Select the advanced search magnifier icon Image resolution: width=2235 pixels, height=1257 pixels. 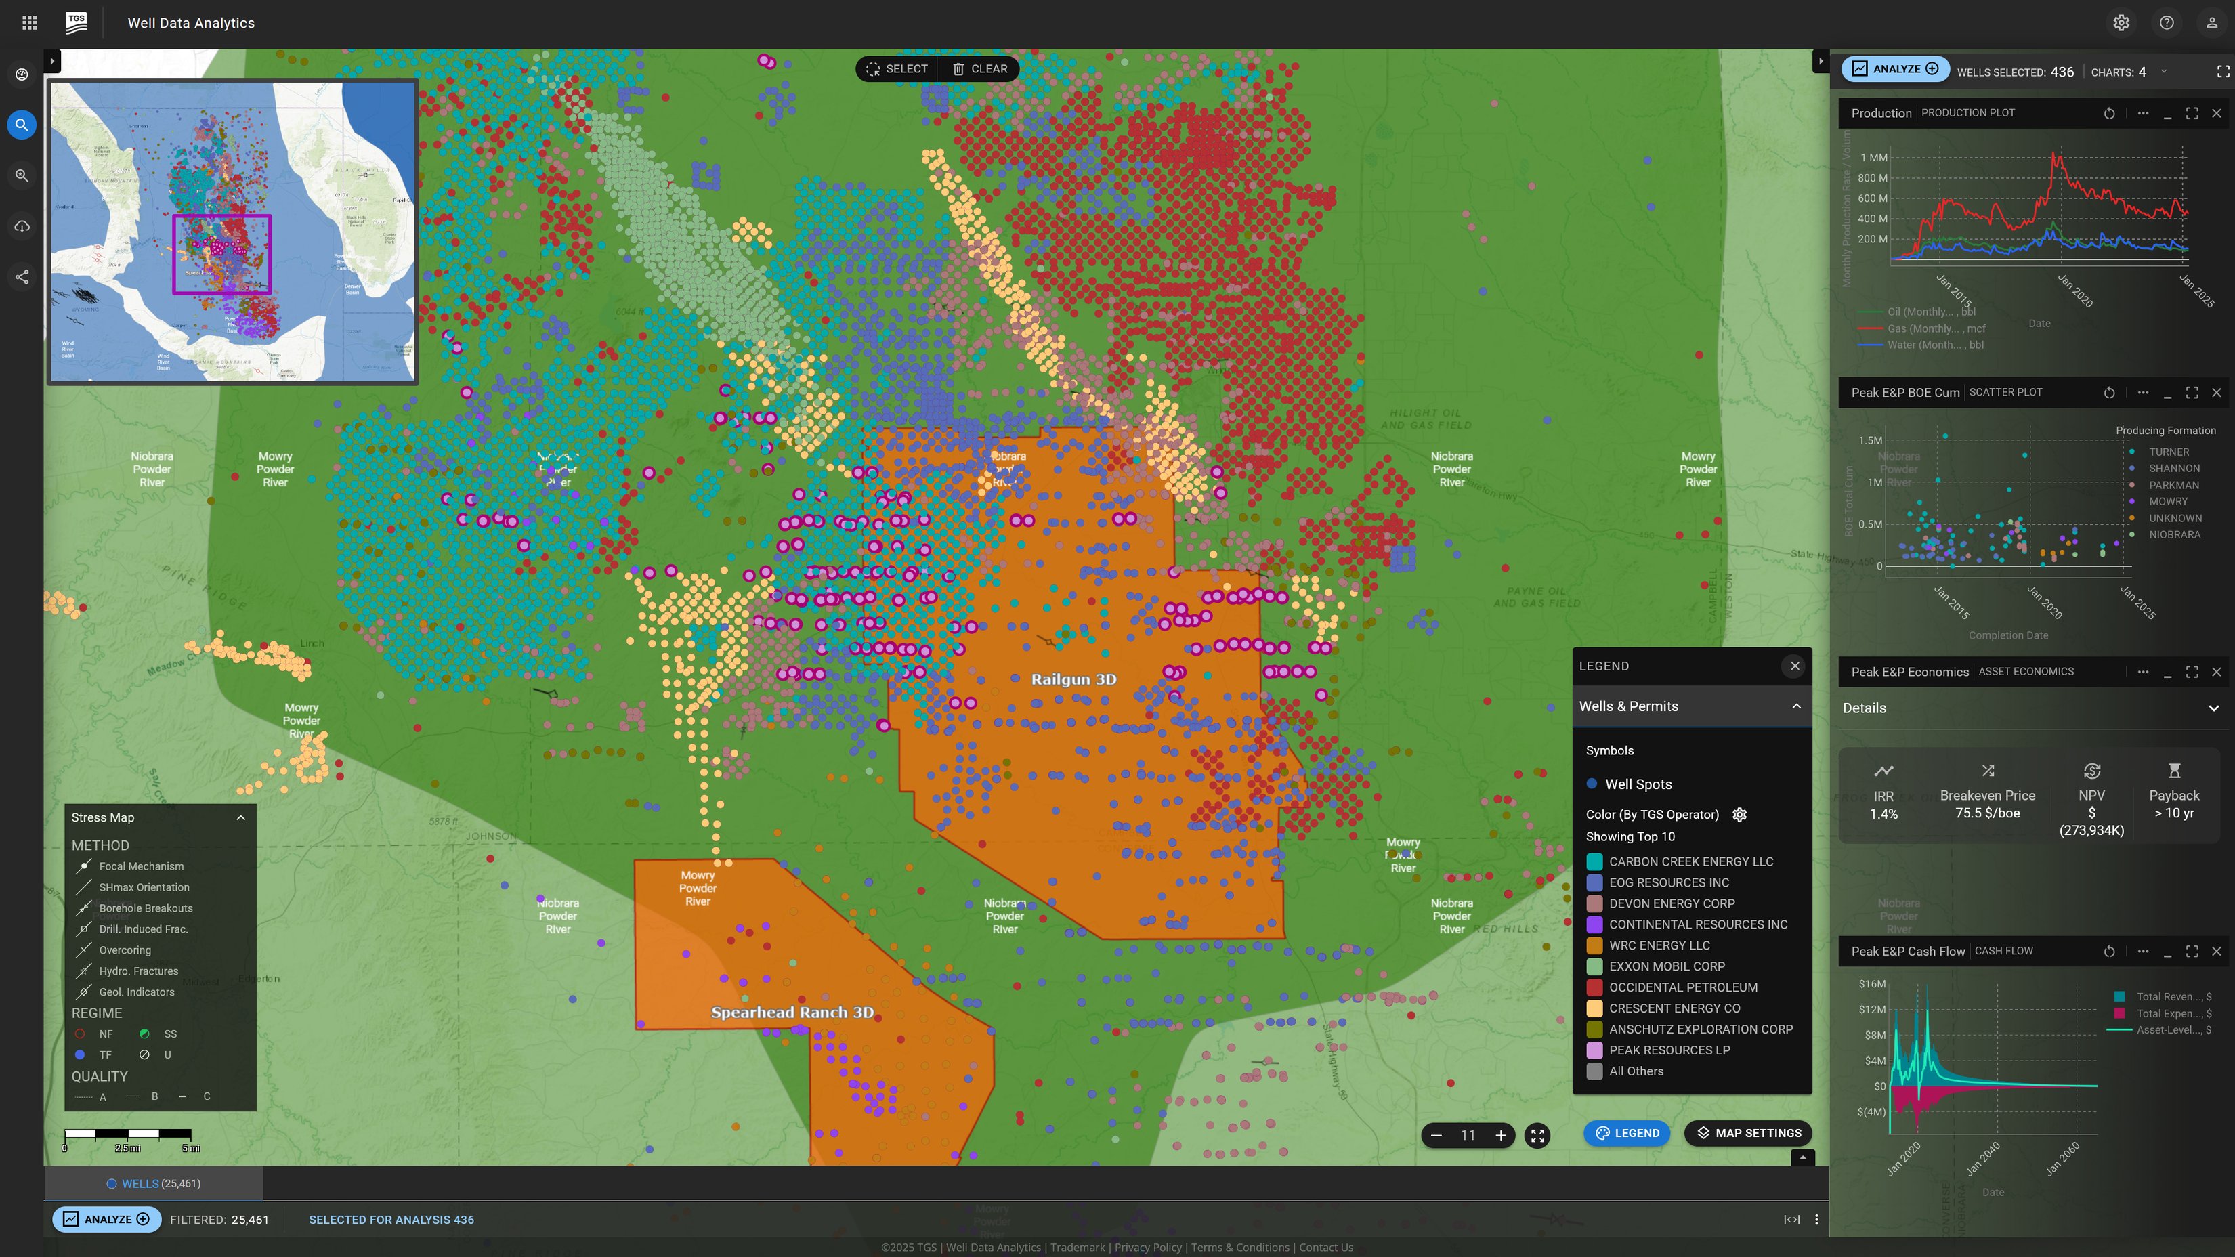(21, 175)
